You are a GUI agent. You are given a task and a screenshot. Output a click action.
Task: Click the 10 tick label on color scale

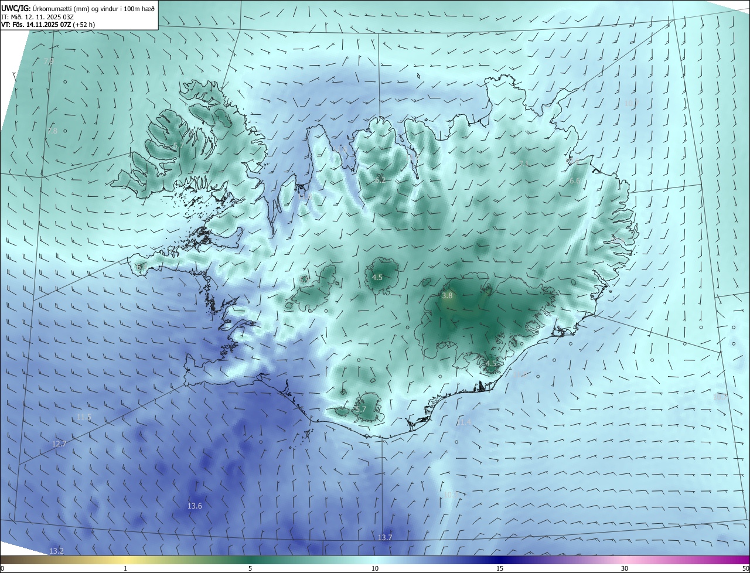click(x=375, y=568)
